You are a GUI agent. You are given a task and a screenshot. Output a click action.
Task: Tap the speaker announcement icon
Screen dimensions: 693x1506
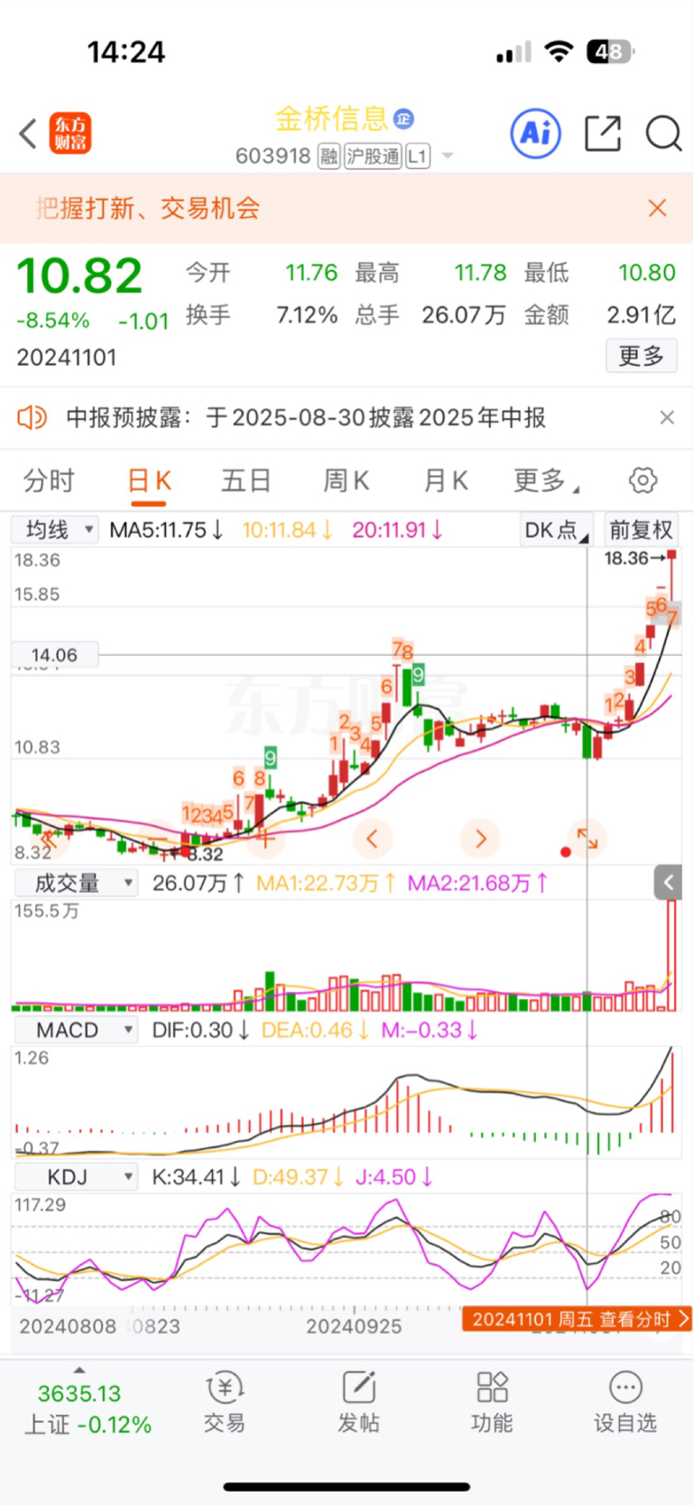pos(32,417)
